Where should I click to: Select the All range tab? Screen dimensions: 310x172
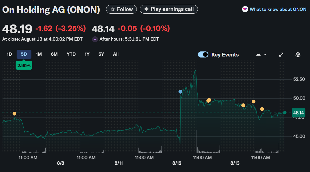click(116, 54)
